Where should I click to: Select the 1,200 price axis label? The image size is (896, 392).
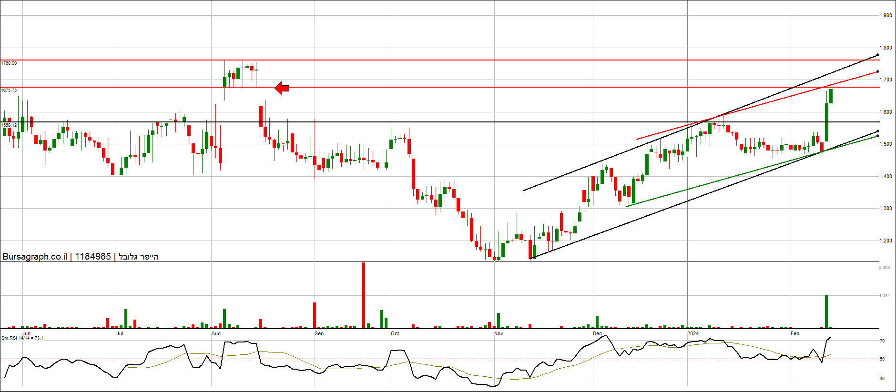[x=886, y=241]
